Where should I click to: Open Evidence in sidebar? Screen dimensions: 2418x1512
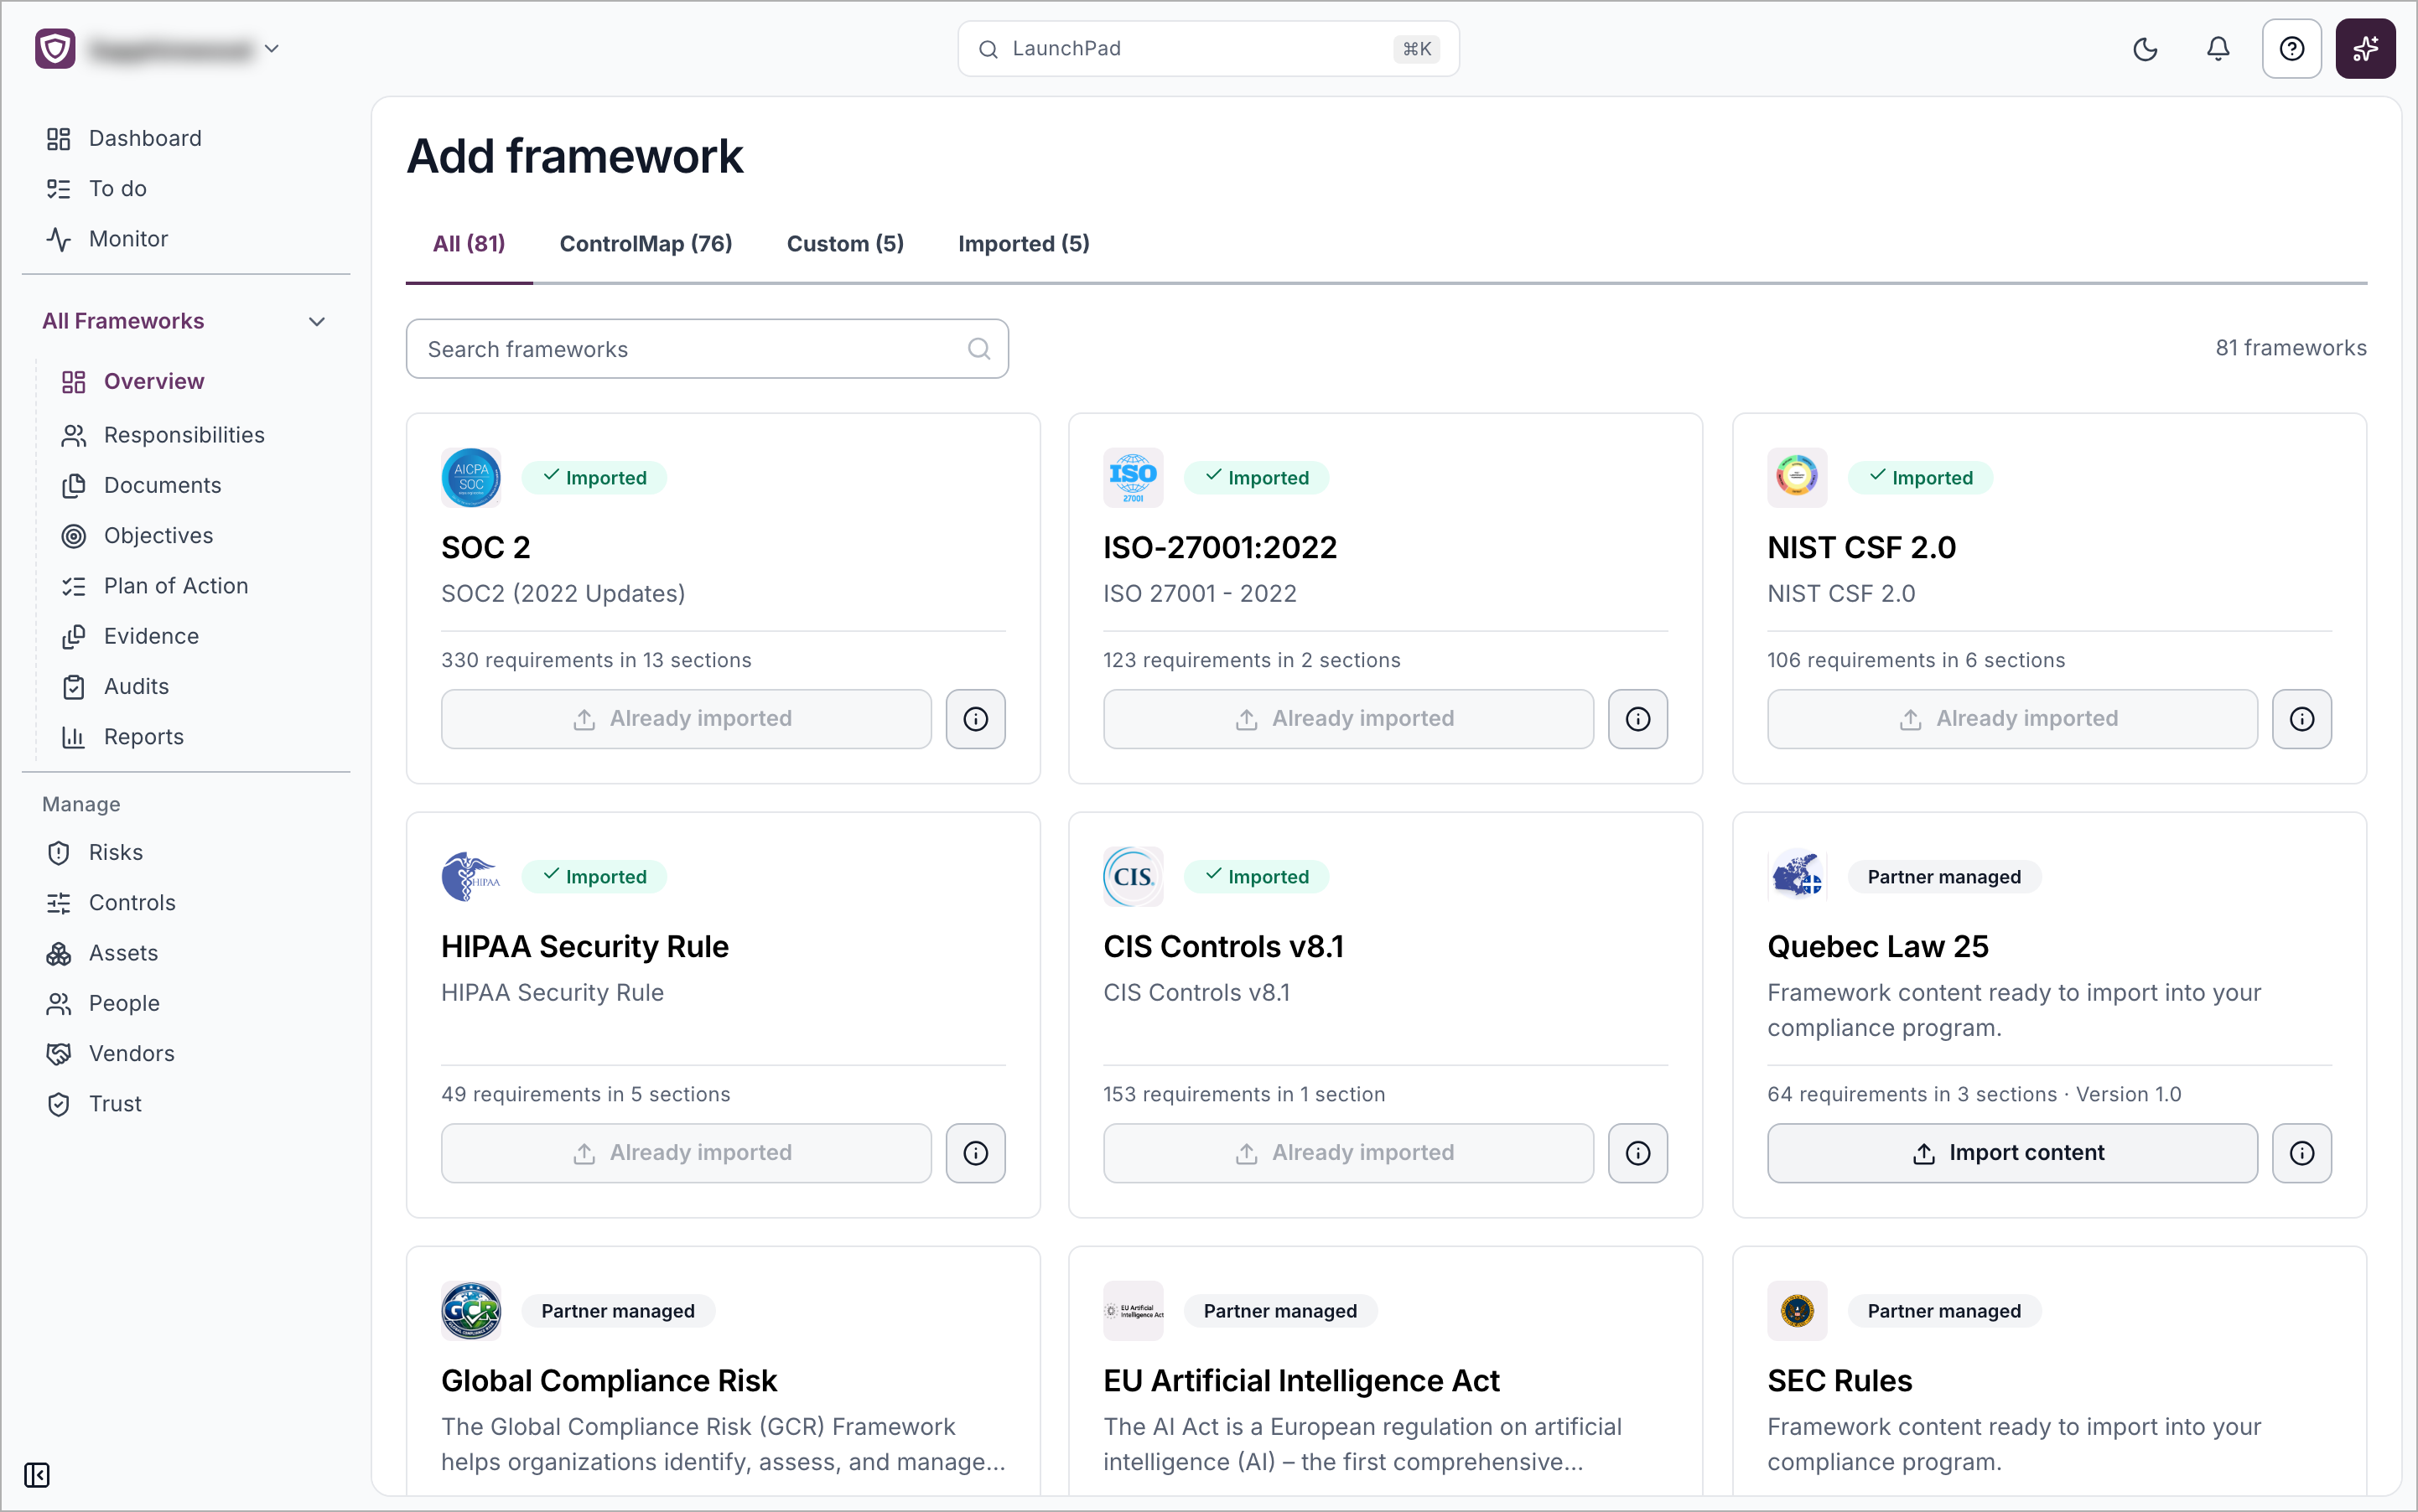(x=130, y=636)
